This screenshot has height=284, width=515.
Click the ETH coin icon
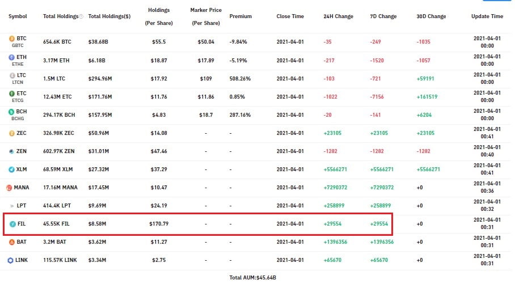point(11,57)
